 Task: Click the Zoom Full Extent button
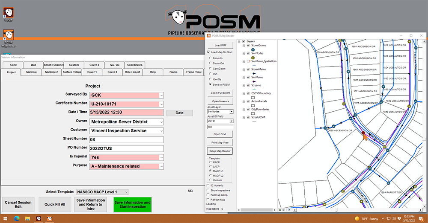click(220, 93)
